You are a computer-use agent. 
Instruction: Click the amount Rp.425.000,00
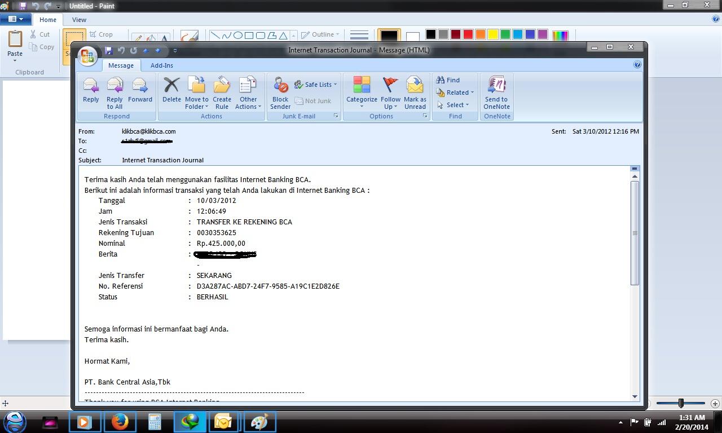[221, 244]
